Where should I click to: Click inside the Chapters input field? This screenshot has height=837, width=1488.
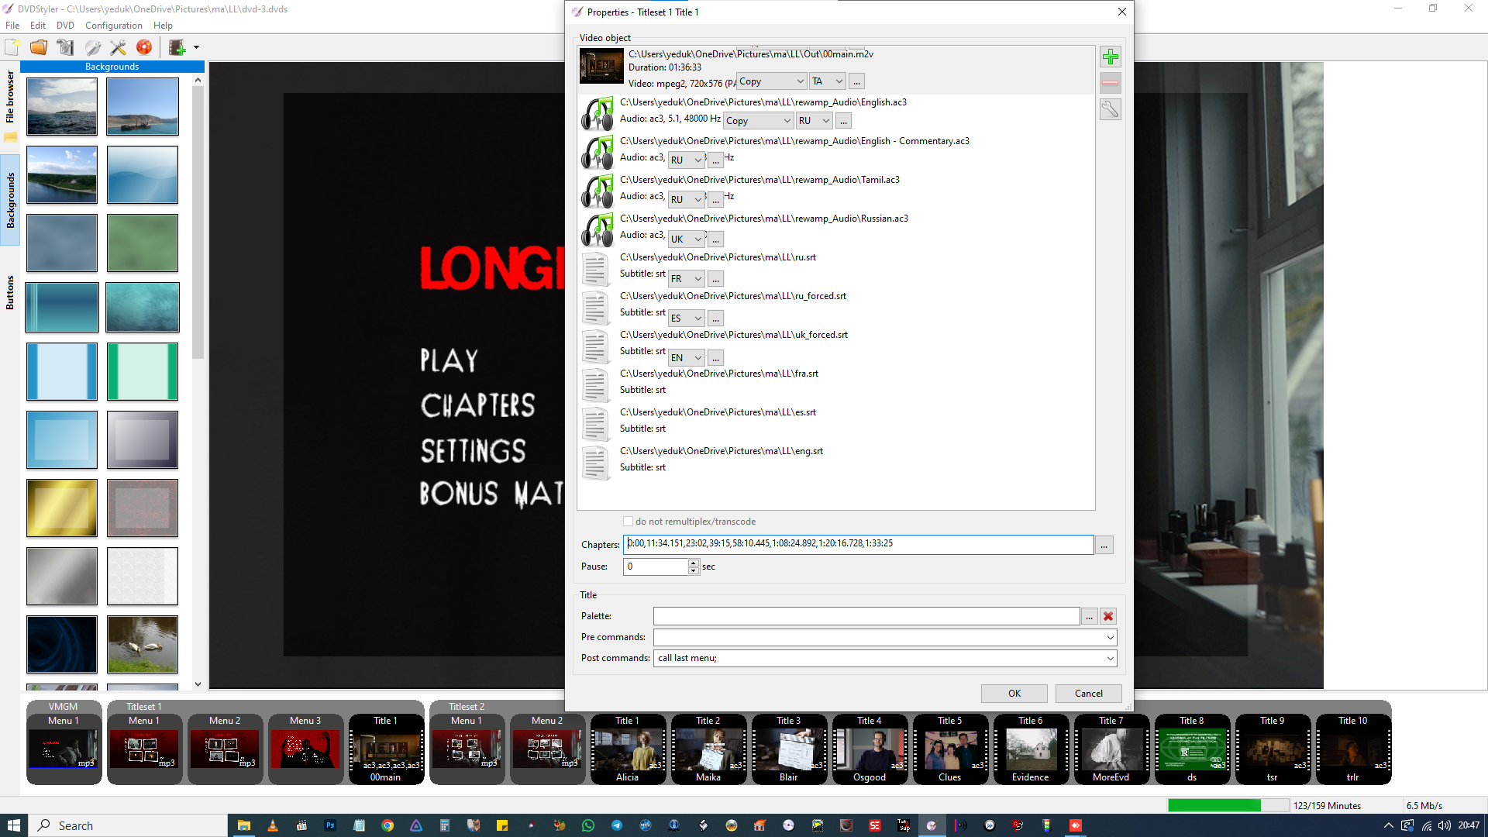858,544
